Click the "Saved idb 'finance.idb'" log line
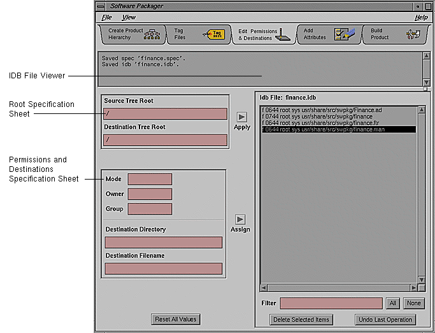 (140, 64)
